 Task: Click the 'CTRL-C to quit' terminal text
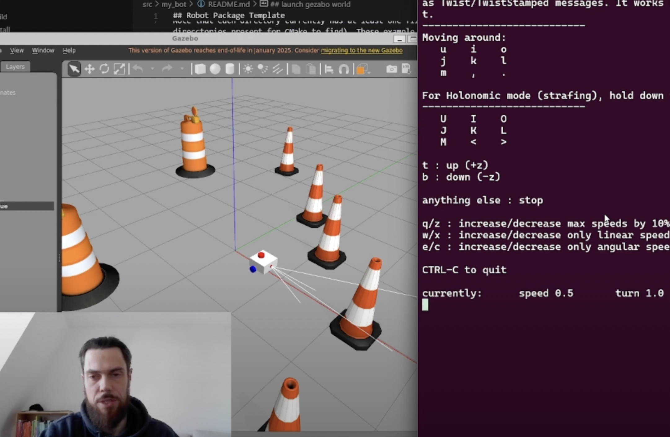[x=464, y=270]
